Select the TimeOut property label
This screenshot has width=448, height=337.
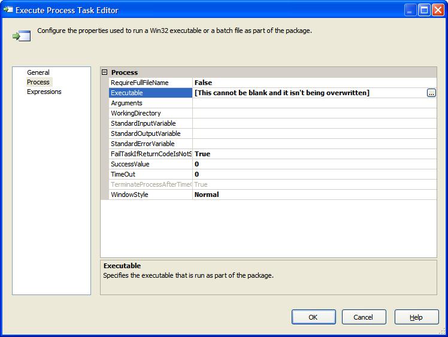tap(150, 174)
